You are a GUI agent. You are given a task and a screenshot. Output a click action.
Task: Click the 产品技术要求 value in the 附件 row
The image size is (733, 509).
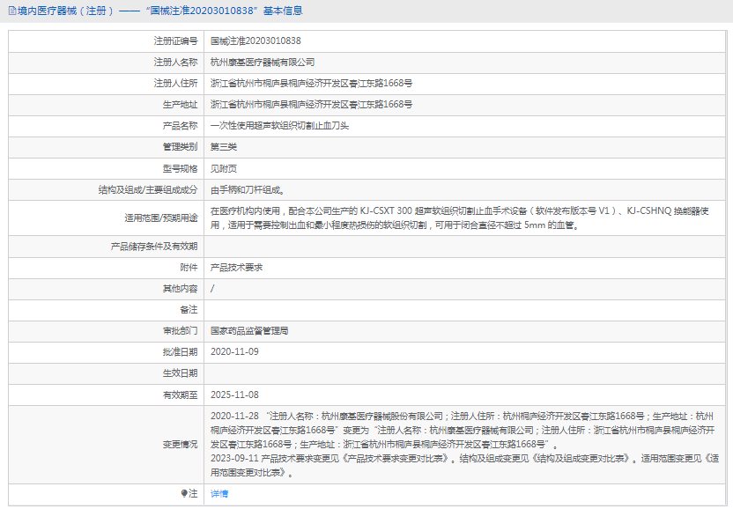(236, 268)
